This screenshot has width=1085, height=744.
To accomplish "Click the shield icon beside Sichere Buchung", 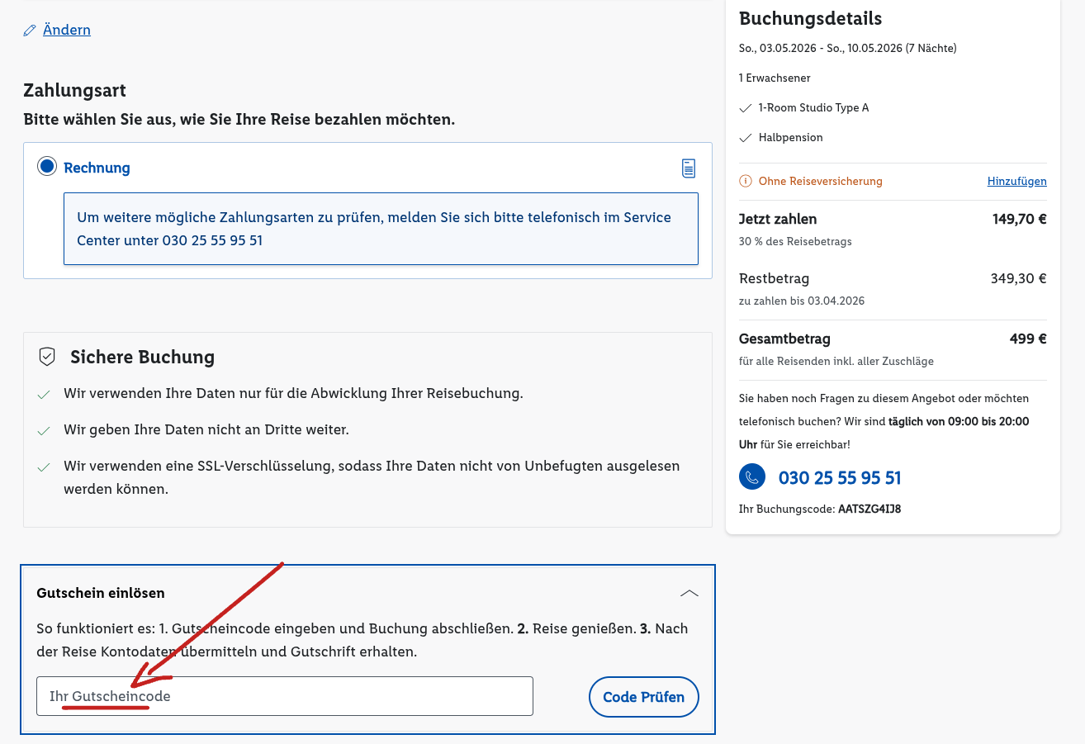I will pyautogui.click(x=47, y=356).
